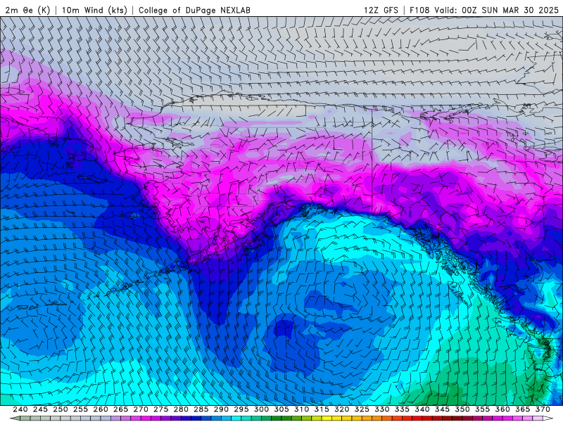Click the 255 legend value

point(80,409)
